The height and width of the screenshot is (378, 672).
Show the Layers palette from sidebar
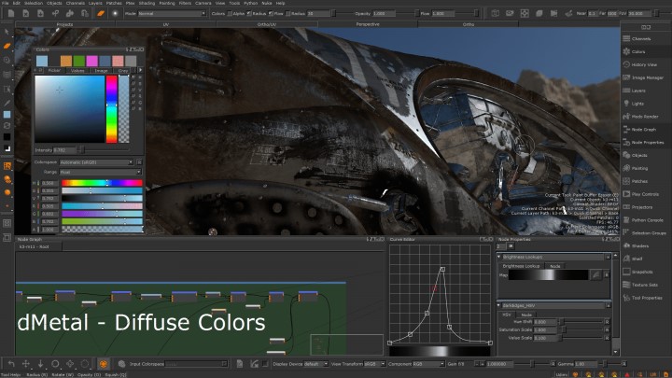(x=638, y=91)
